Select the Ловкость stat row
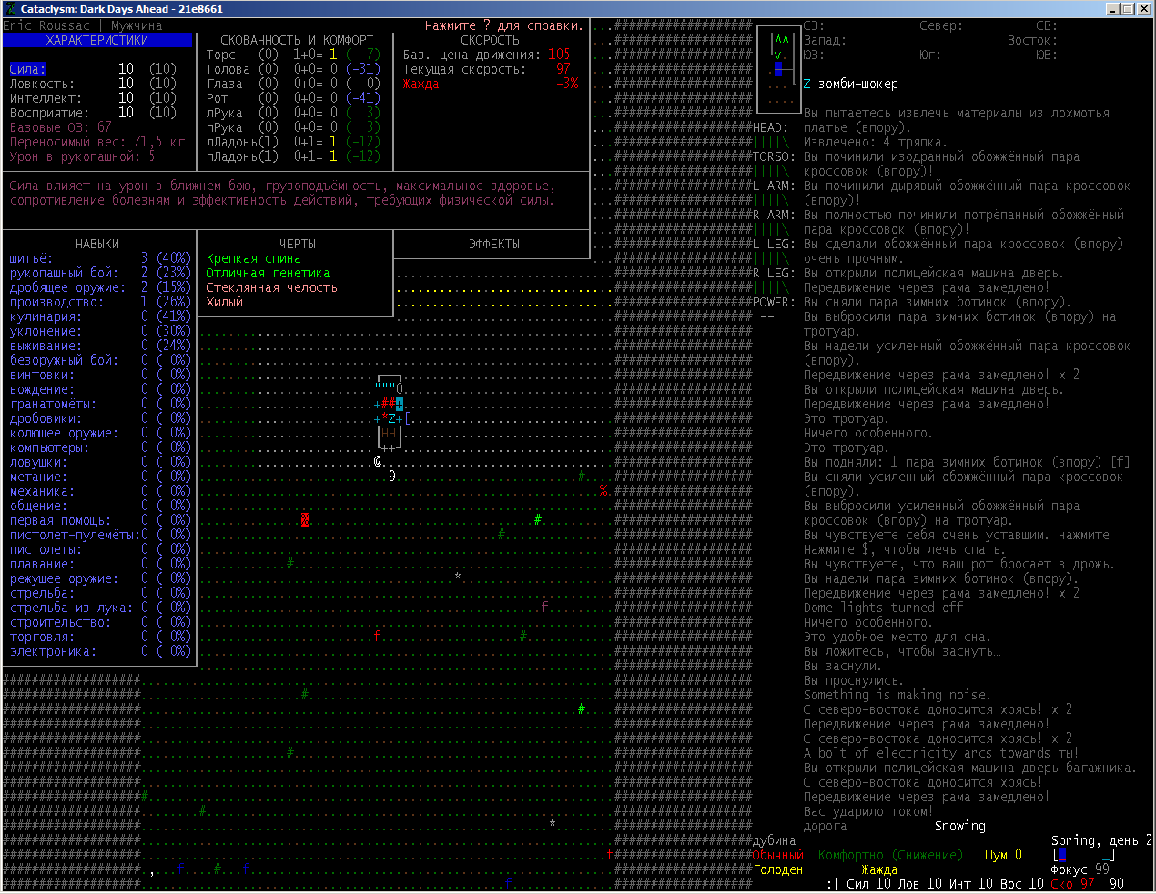The width and height of the screenshot is (1156, 894). point(93,84)
